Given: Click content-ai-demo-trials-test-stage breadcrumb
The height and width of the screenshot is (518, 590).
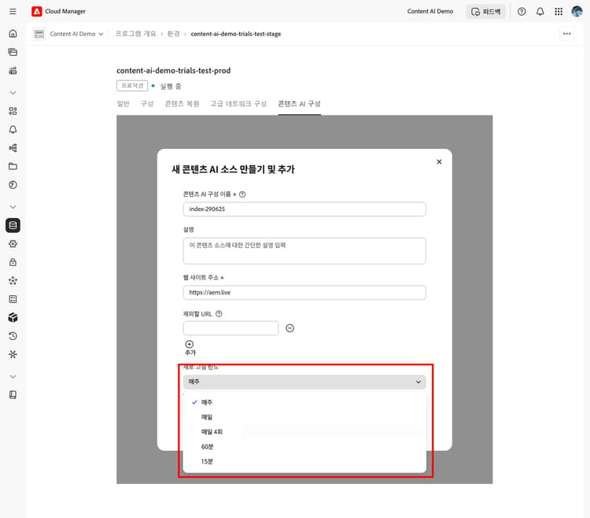Looking at the screenshot, I should click(x=236, y=34).
